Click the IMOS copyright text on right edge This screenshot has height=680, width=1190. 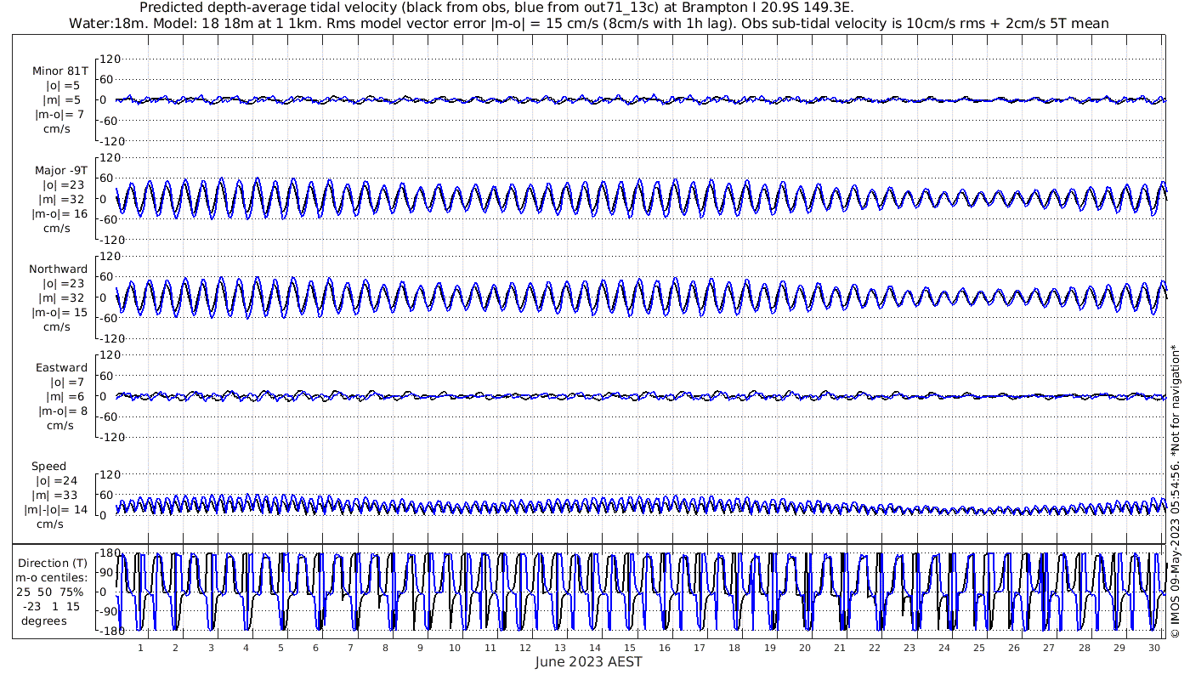point(1176,491)
